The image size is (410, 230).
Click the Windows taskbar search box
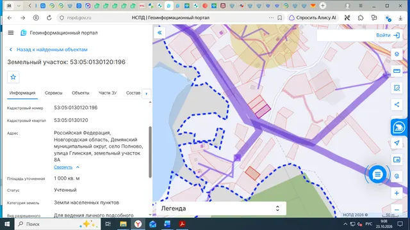click(58, 224)
